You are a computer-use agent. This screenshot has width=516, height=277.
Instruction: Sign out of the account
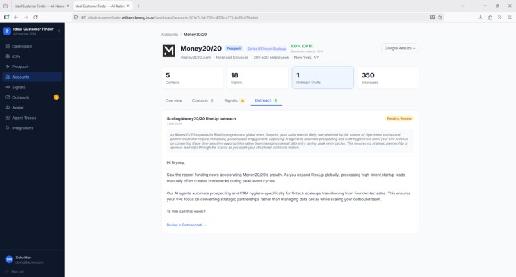[x=15, y=271]
